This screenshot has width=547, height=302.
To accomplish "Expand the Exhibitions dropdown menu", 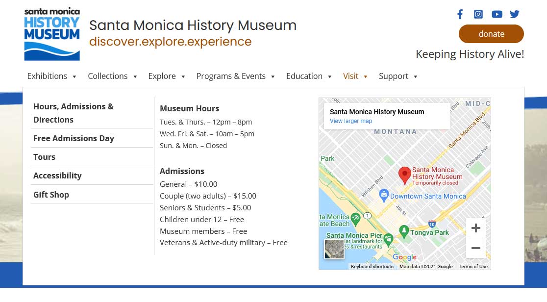I will 52,76.
